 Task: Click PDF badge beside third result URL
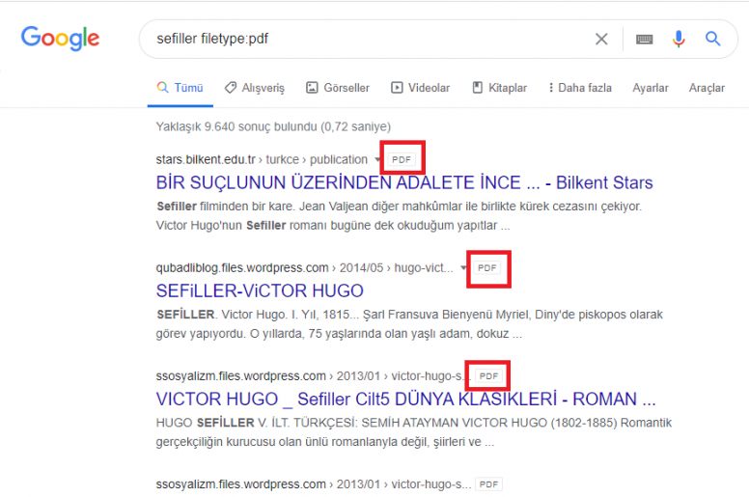[488, 375]
